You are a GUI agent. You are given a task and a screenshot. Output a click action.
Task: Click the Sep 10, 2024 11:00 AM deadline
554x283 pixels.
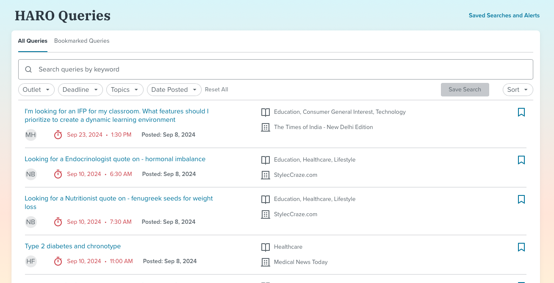pyautogui.click(x=100, y=261)
